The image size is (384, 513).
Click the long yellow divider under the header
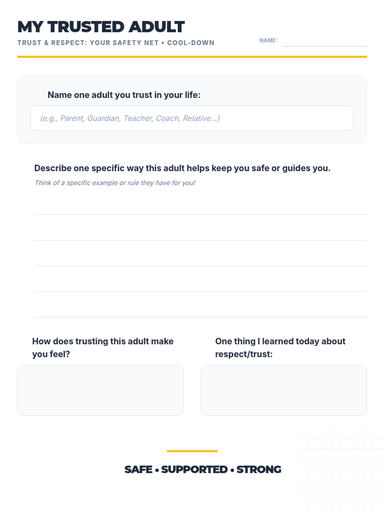coord(192,57)
